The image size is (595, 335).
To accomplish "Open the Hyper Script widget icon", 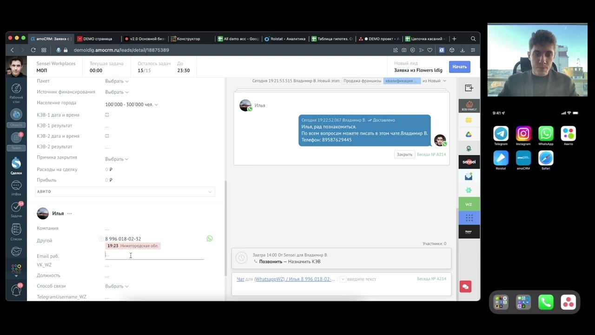I will click(469, 232).
